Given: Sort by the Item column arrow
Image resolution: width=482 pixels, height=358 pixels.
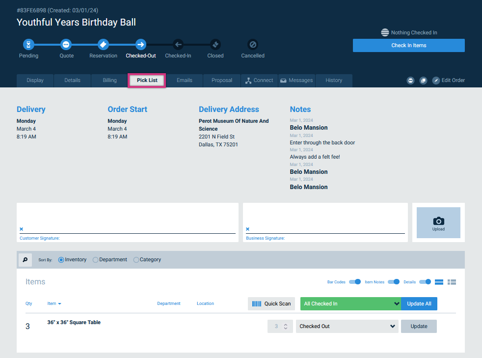Looking at the screenshot, I should point(59,304).
